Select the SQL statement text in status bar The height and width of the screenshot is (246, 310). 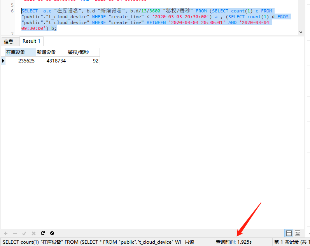pos(92,242)
